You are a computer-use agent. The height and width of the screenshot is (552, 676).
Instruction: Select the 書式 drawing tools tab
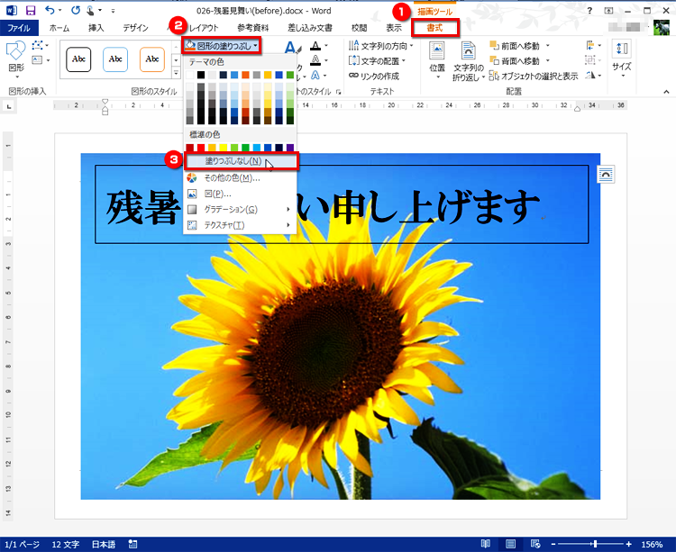[x=434, y=28]
